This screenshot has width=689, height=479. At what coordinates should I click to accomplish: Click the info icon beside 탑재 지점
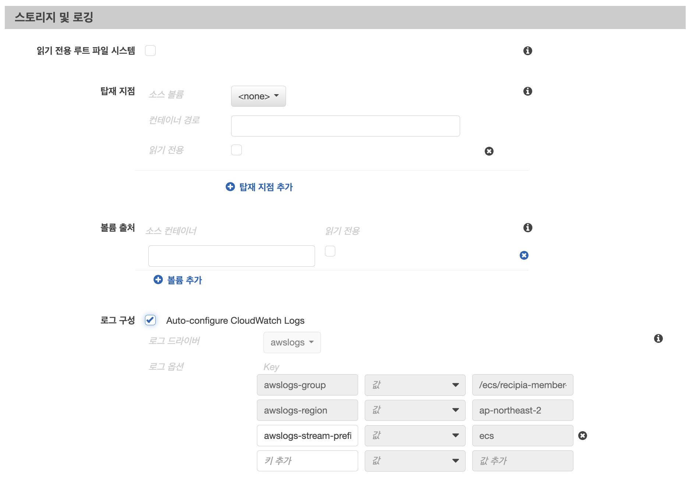pyautogui.click(x=528, y=91)
